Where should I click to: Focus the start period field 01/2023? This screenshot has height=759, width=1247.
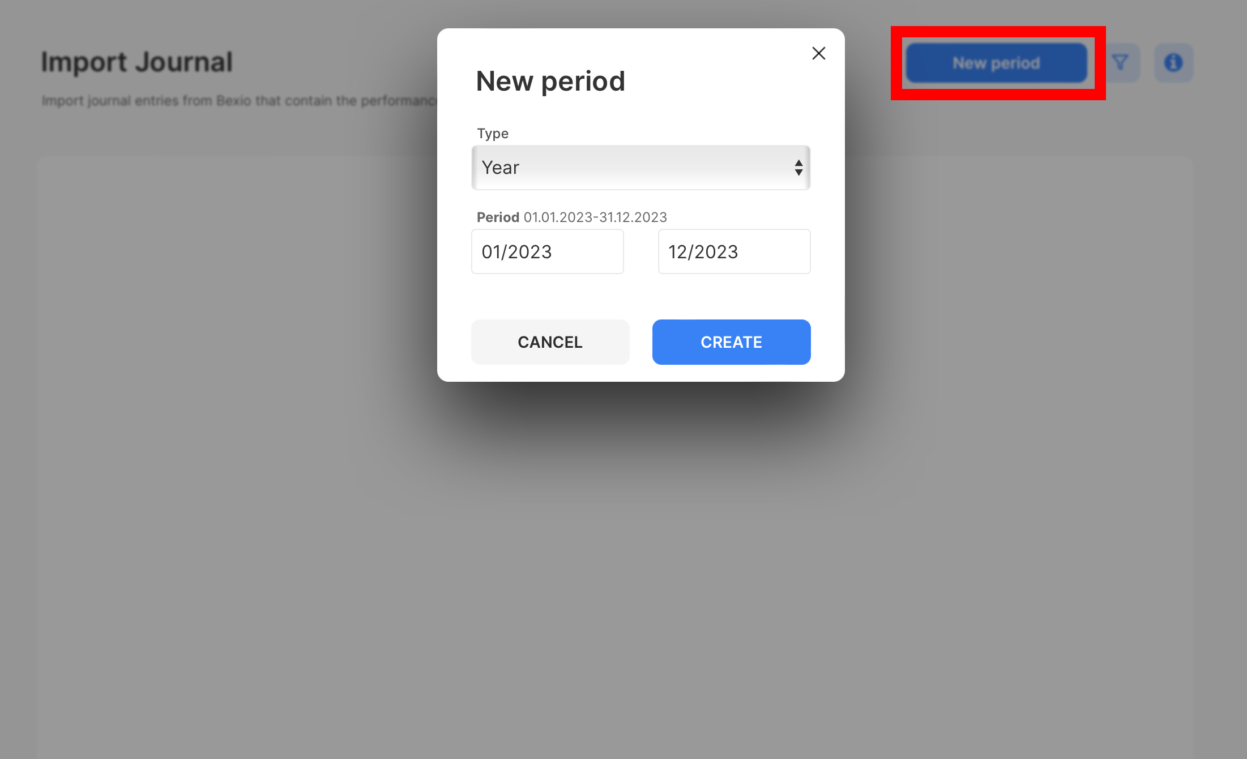coord(547,251)
